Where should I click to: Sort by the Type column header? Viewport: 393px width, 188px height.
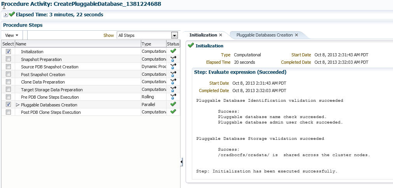[153, 44]
